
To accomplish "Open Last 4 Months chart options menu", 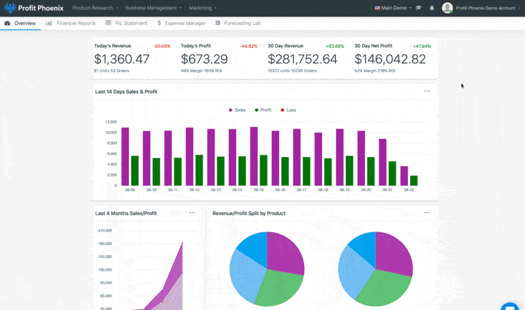I will tap(192, 213).
